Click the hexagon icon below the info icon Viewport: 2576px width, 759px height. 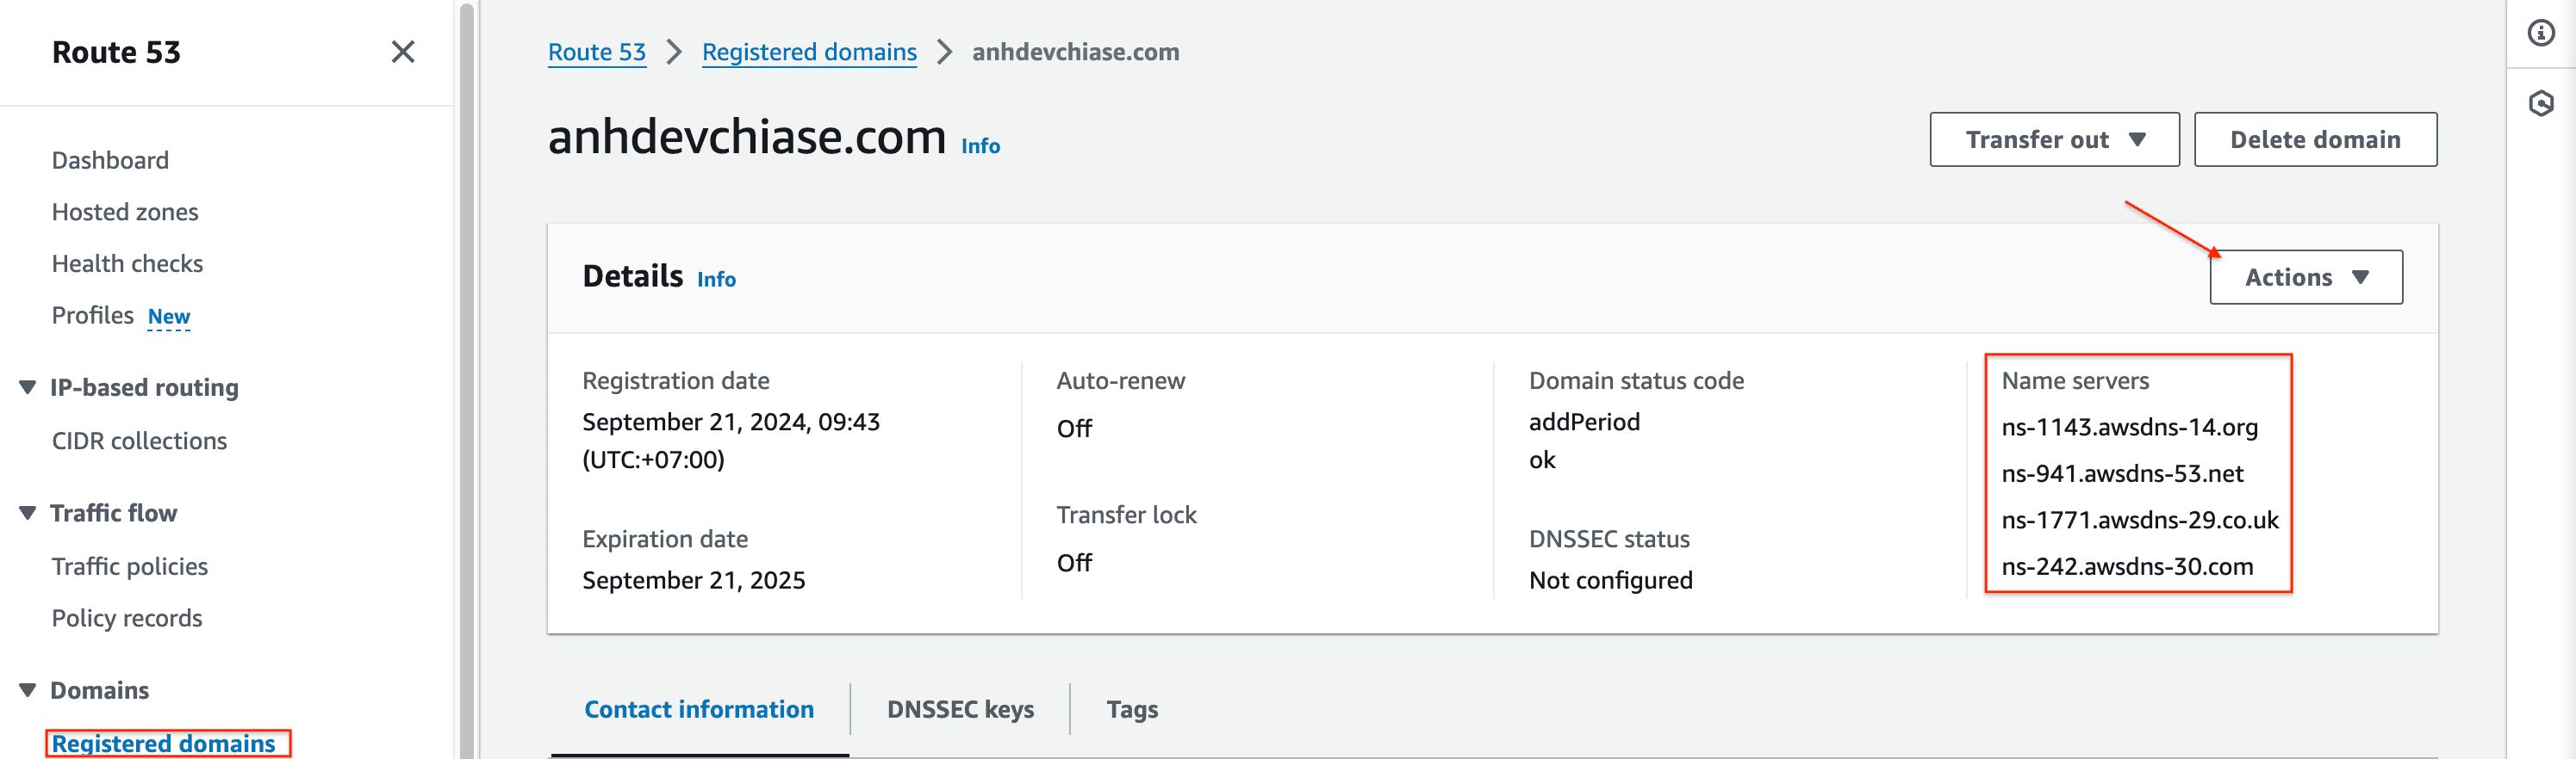point(2540,104)
